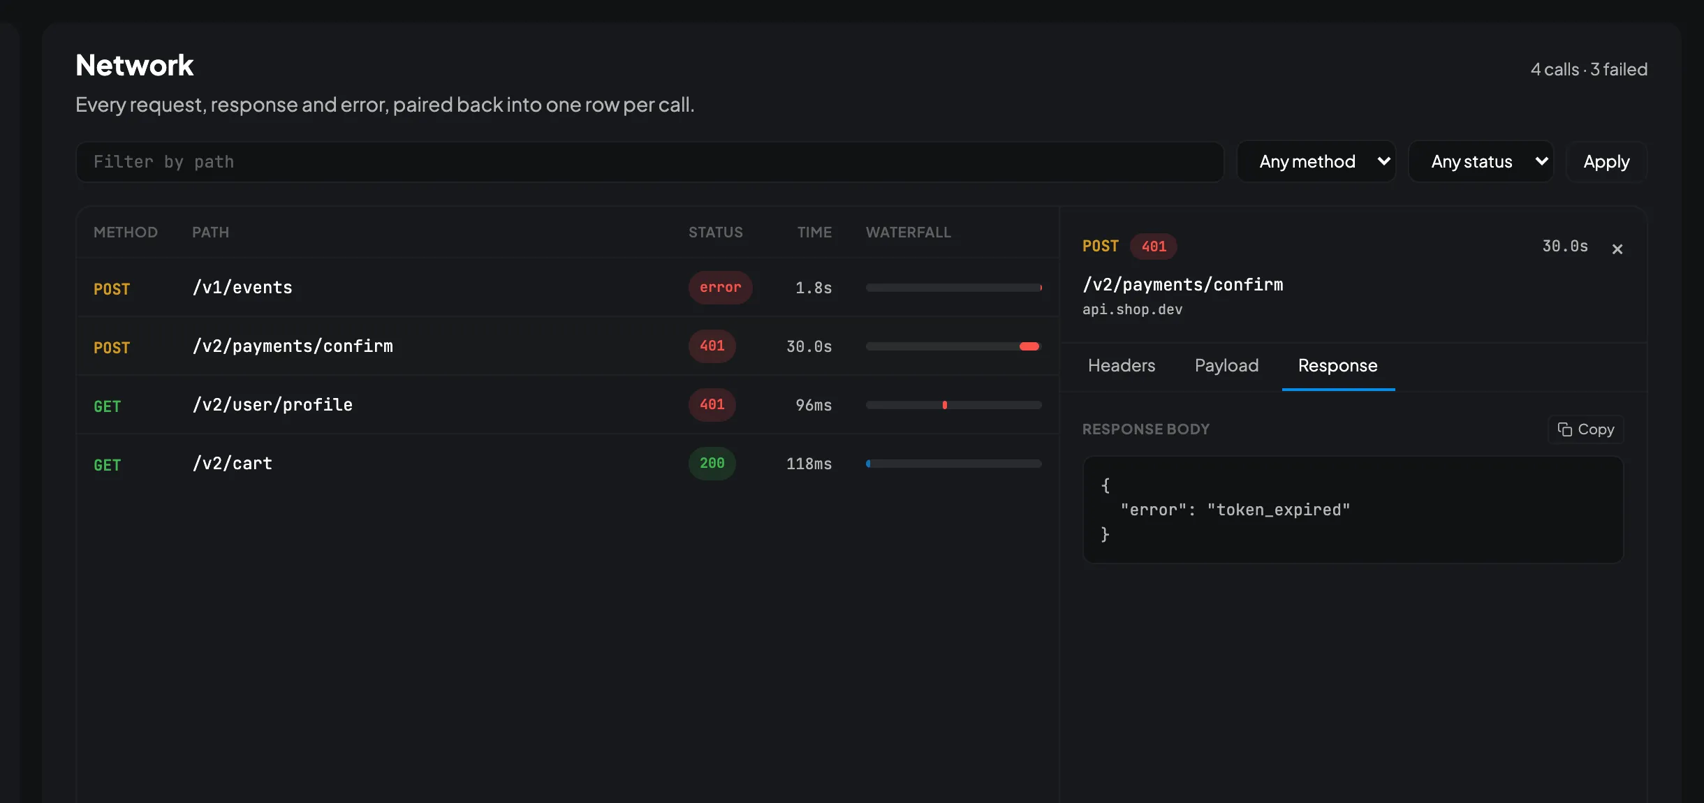
Task: Click the PATH column header
Action: (x=210, y=233)
